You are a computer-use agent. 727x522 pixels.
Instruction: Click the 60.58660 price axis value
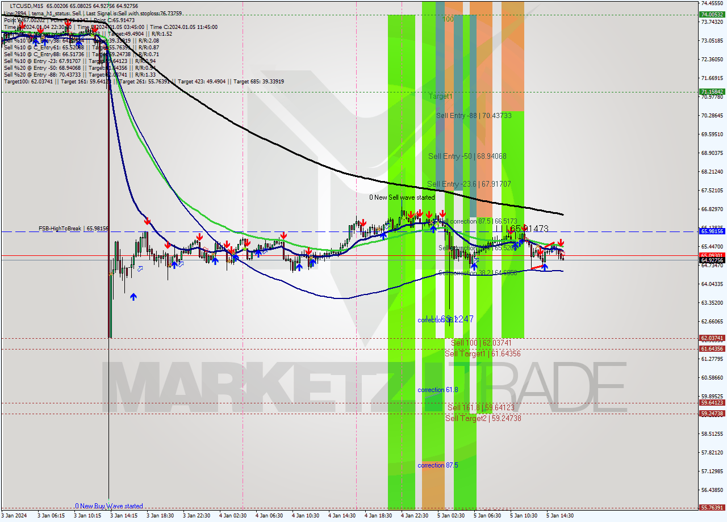(x=712, y=377)
